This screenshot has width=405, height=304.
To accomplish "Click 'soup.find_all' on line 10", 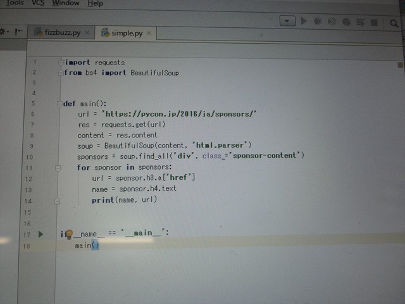I will 144,156.
